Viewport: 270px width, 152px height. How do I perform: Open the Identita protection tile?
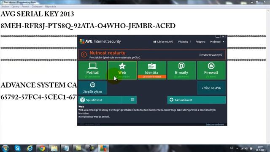[152, 71]
